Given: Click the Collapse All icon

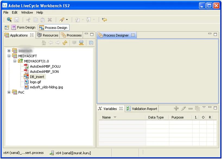Looking at the screenshot, I should 91,43.
